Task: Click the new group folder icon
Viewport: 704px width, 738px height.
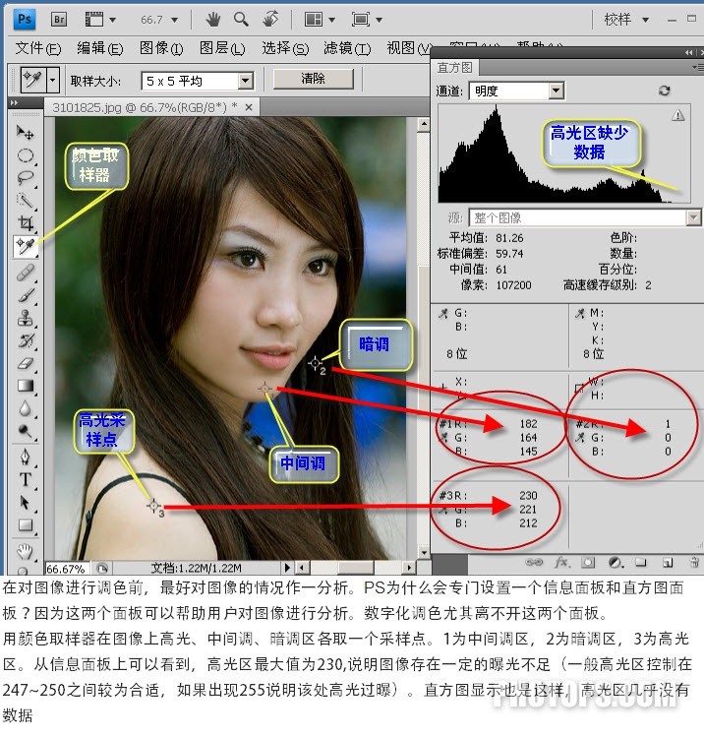Action: (640, 562)
